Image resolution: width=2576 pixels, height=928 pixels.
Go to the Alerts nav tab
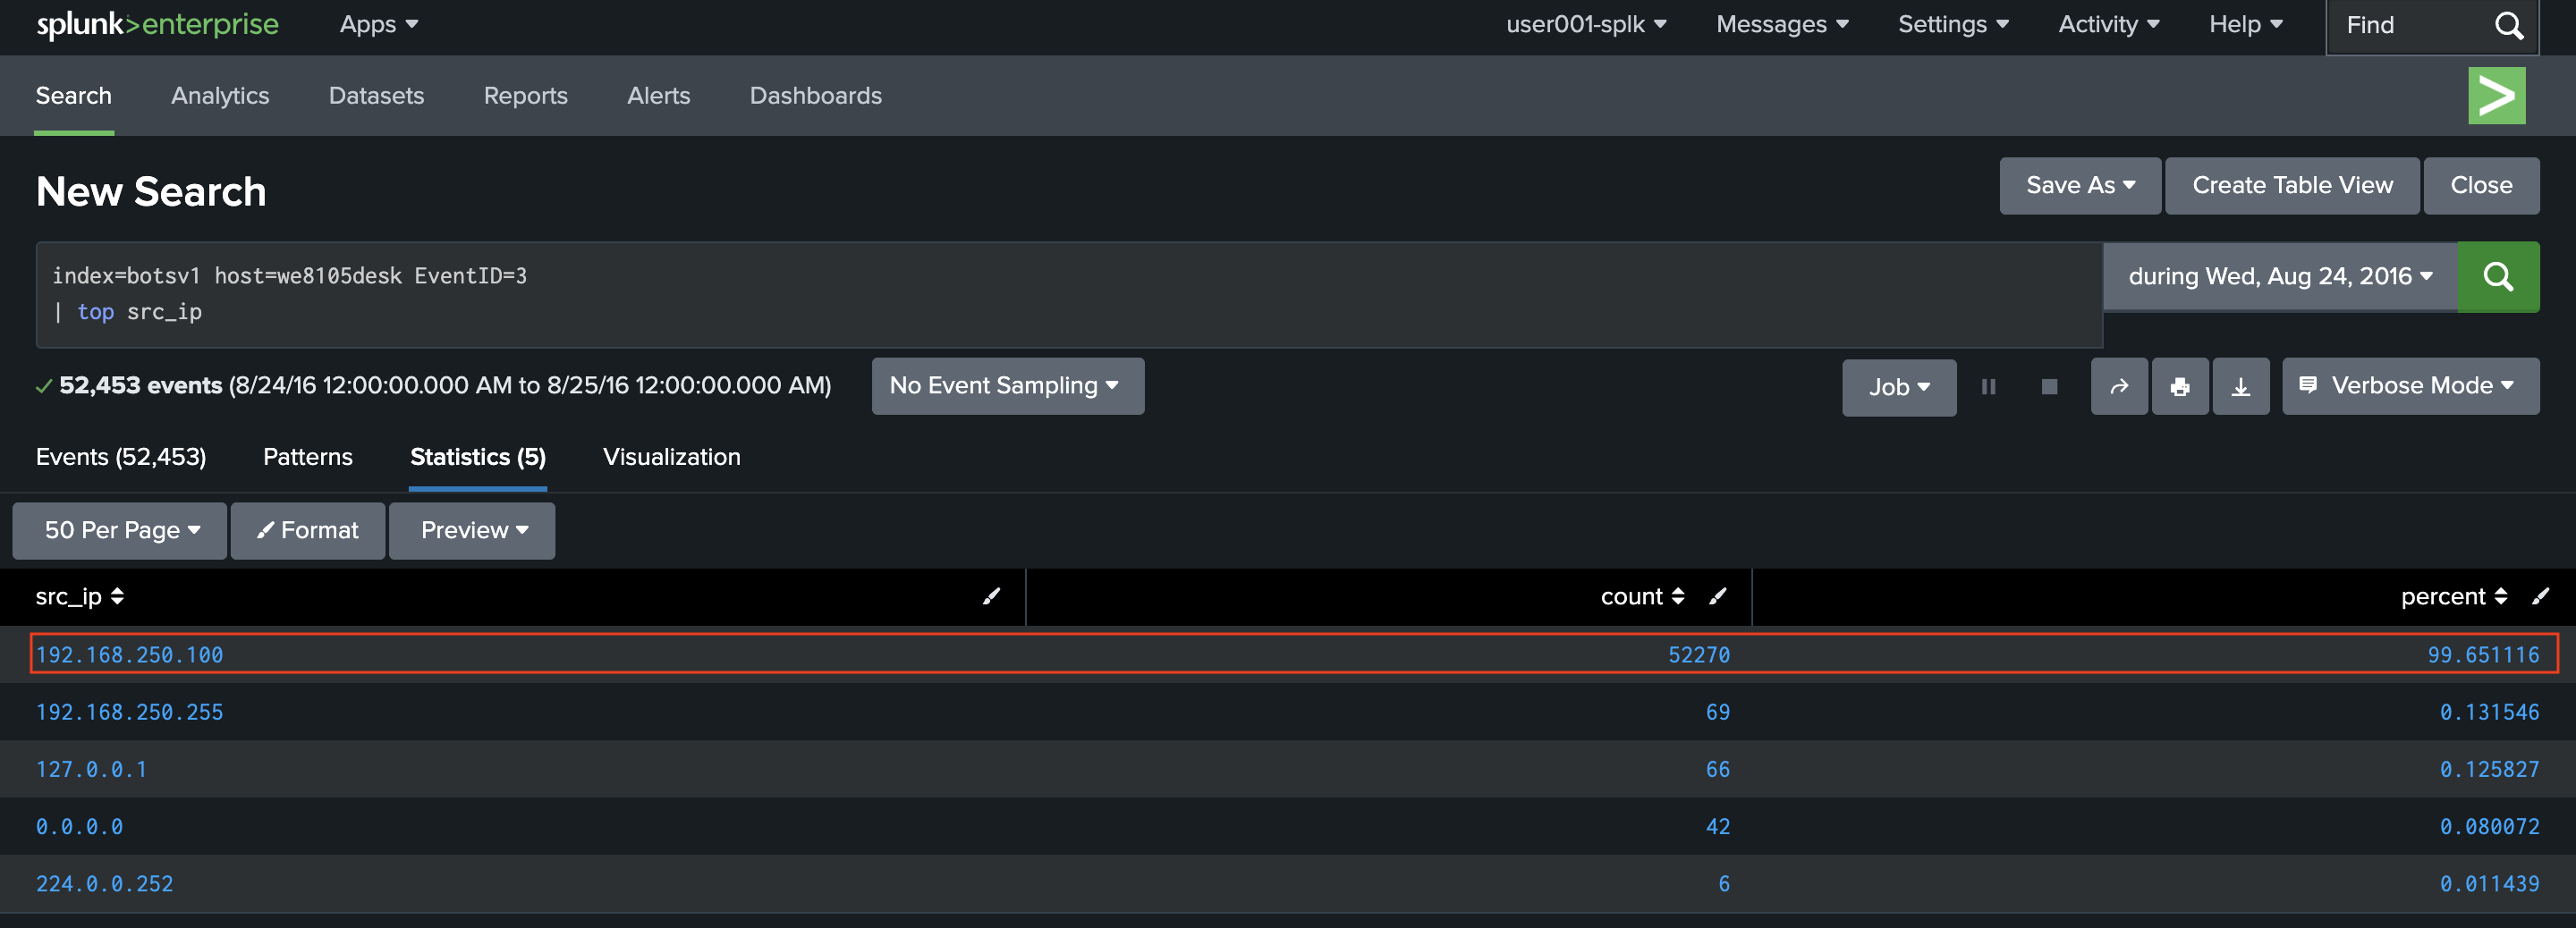(658, 96)
